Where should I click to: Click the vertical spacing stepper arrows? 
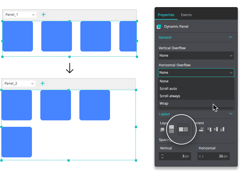(x=162, y=156)
